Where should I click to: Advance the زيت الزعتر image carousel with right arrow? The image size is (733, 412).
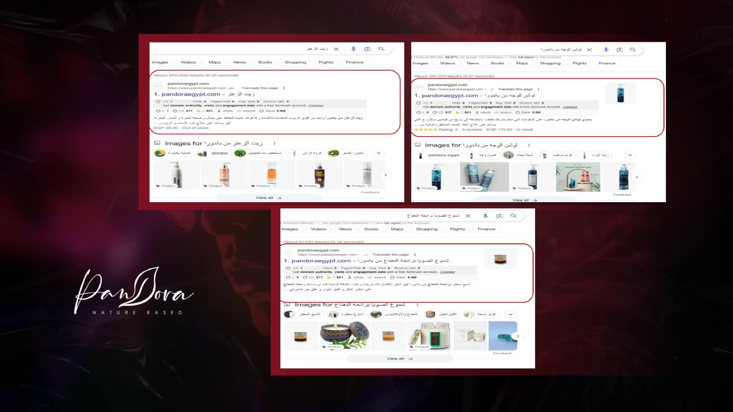tap(386, 175)
